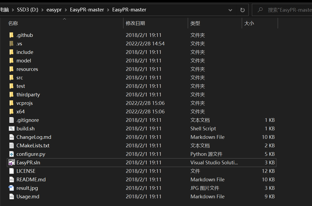Click the .github folder icon
This screenshot has height=206, width=312.
11,35
